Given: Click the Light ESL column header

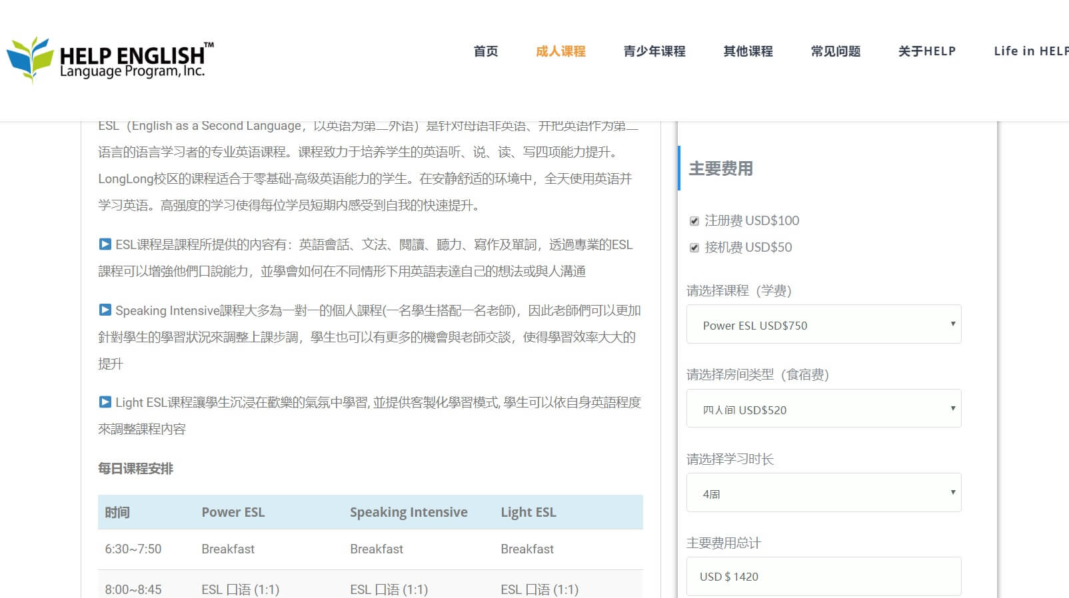Looking at the screenshot, I should [x=528, y=512].
